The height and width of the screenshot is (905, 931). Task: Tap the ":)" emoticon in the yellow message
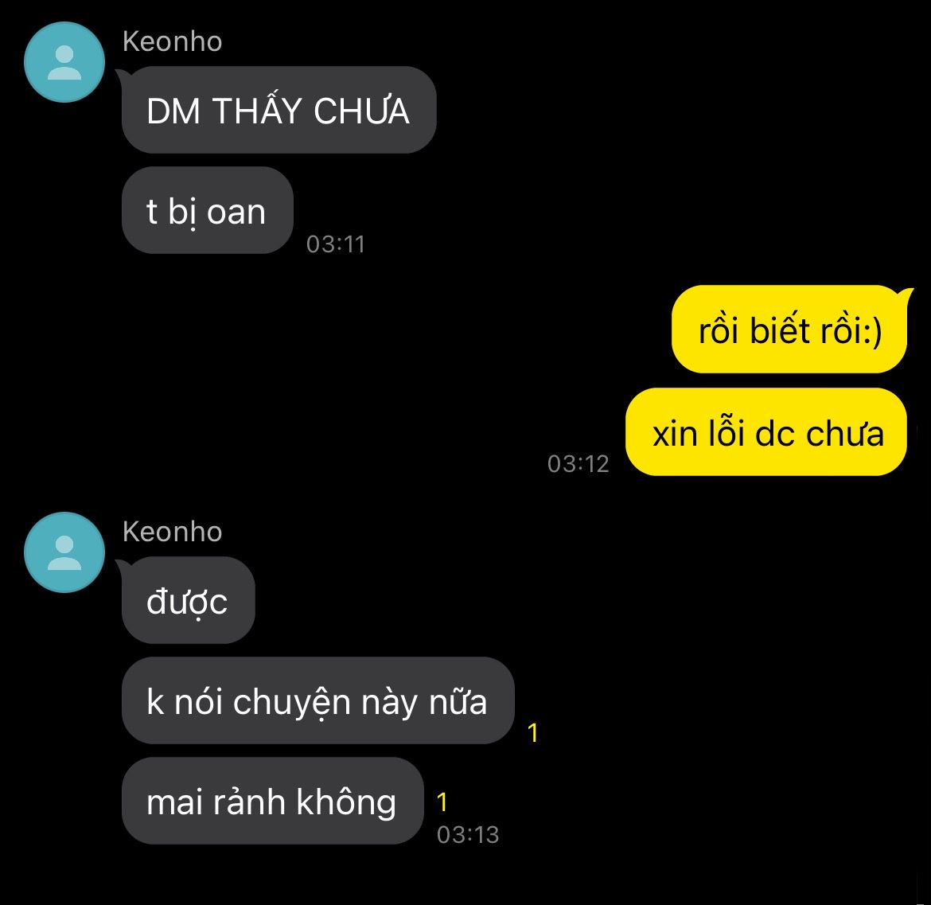pos(872,331)
